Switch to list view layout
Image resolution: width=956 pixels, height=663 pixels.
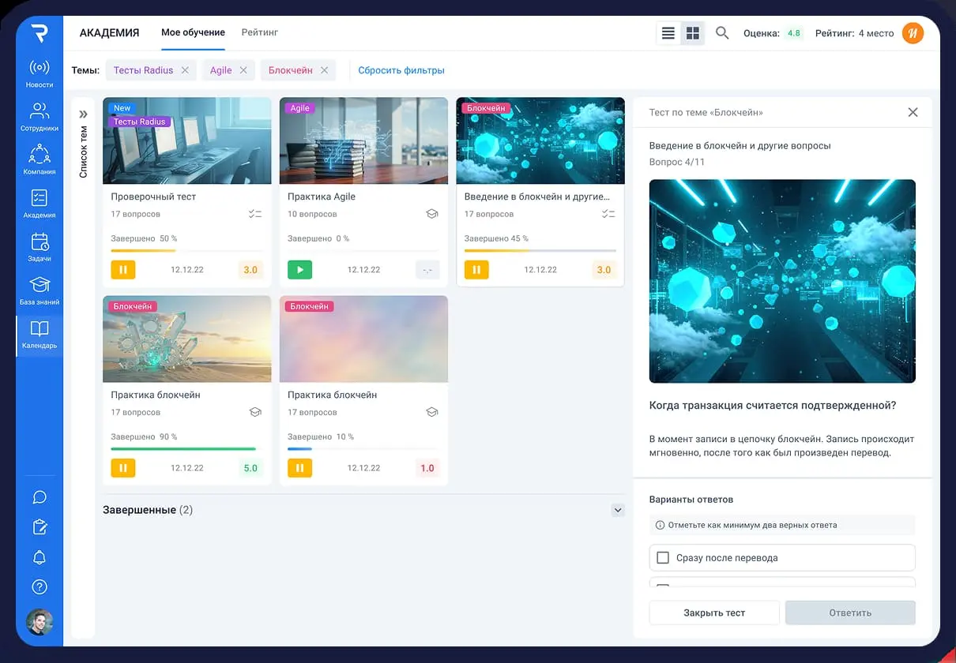pos(668,33)
